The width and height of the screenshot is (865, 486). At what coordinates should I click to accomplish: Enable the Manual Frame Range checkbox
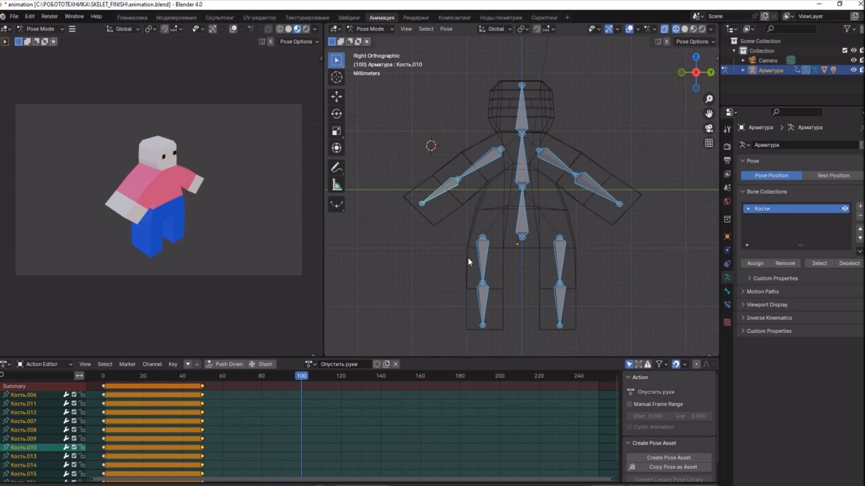coord(629,404)
